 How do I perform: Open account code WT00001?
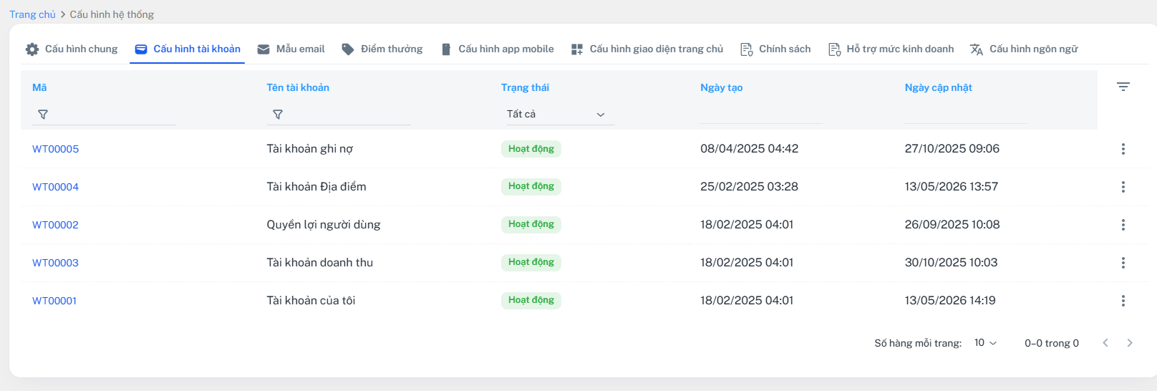click(x=54, y=301)
